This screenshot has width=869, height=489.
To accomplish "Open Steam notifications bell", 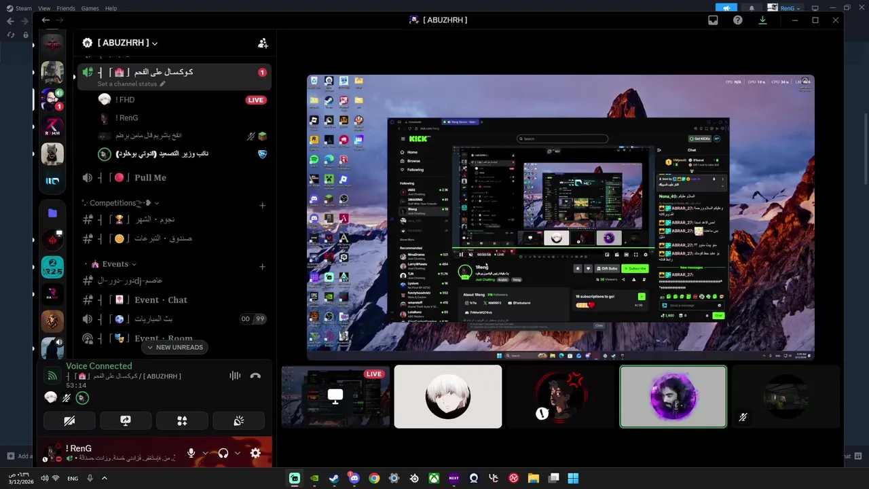I will (x=752, y=8).
